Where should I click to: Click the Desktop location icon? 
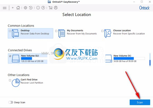15,34
